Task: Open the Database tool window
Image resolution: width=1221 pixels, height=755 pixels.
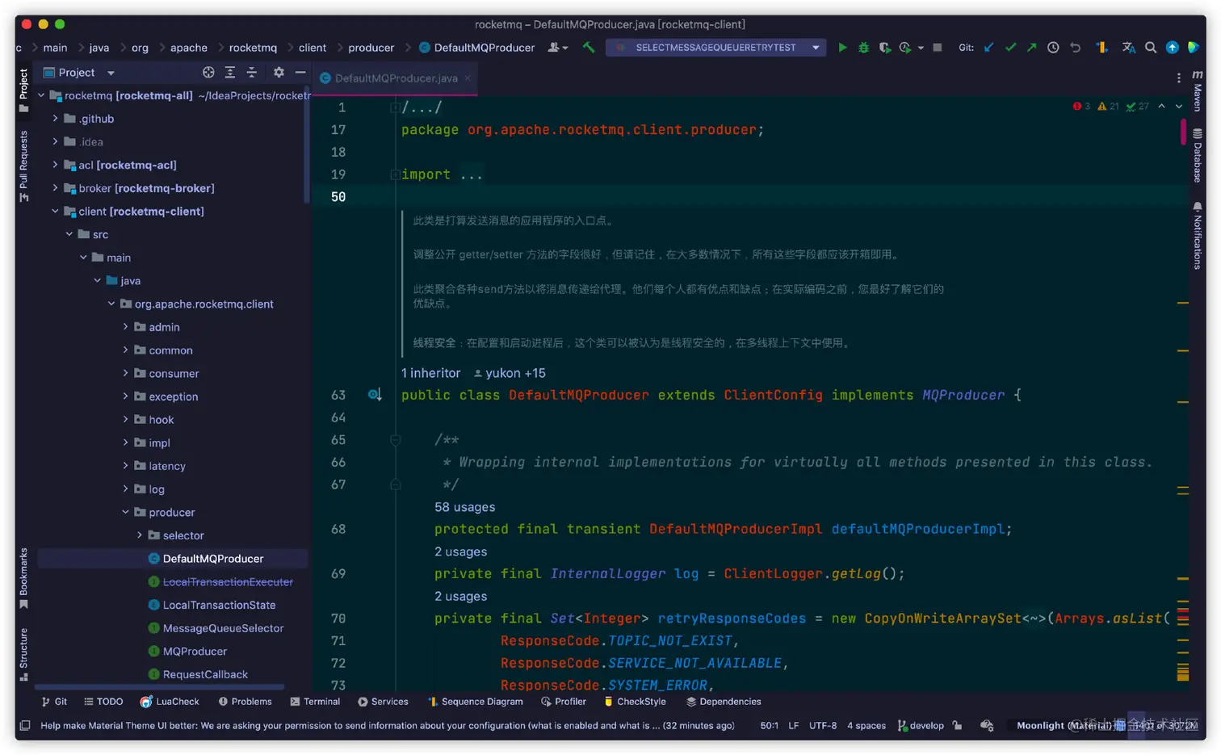Action: [x=1198, y=156]
